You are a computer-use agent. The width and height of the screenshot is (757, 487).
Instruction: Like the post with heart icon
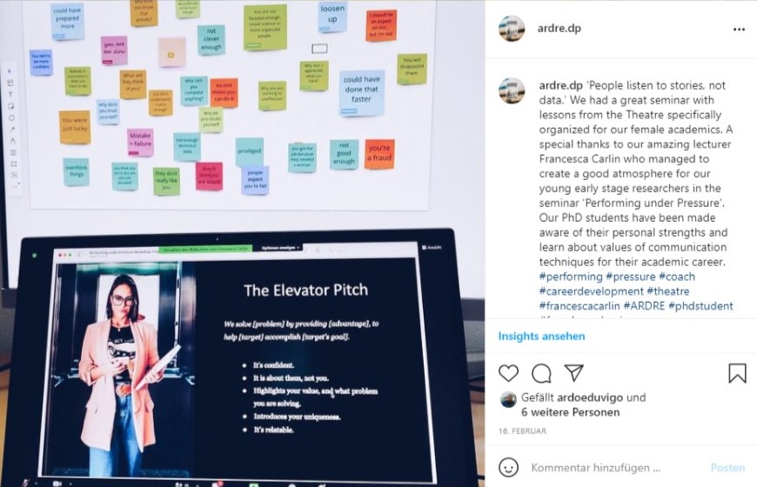508,373
